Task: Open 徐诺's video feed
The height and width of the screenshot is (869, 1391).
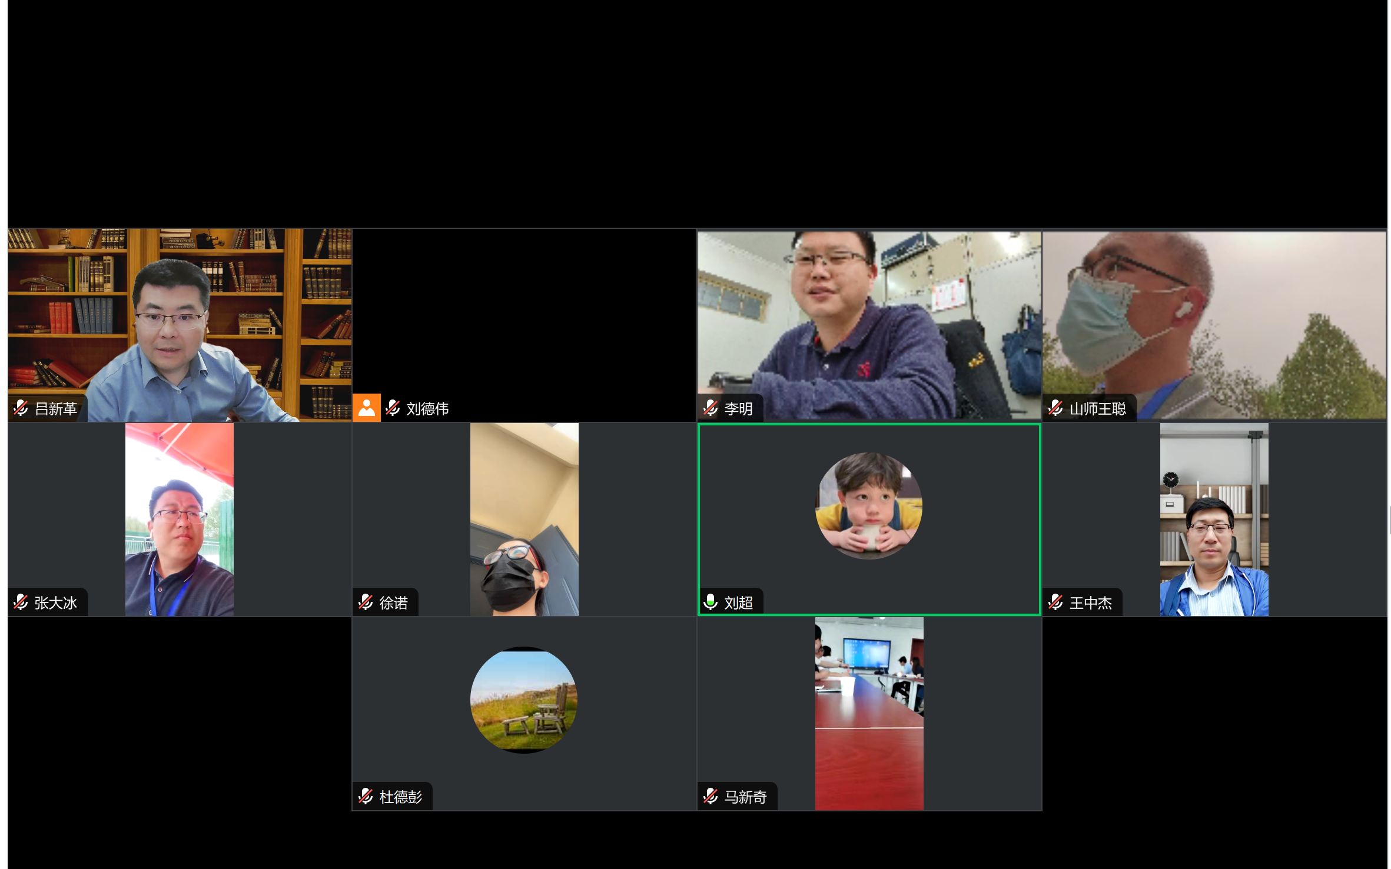Action: pos(524,519)
